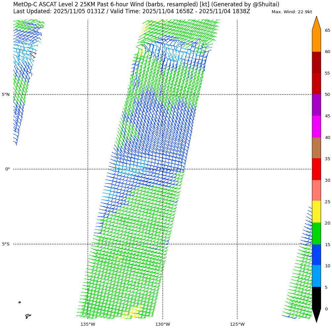Click the 5°N latitude label
This screenshot has height=328, width=332.
click(x=6, y=95)
